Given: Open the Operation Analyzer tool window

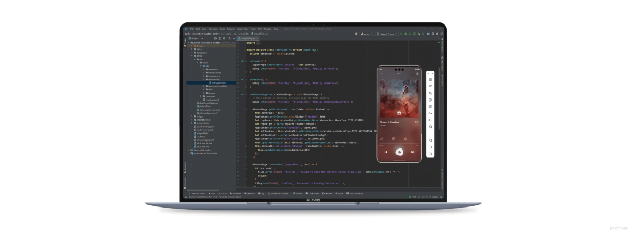Looking at the screenshot, I should (278, 193).
